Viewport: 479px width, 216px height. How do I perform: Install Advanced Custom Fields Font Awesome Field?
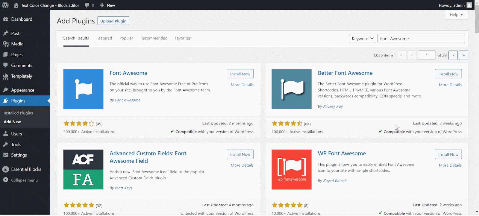click(x=240, y=154)
